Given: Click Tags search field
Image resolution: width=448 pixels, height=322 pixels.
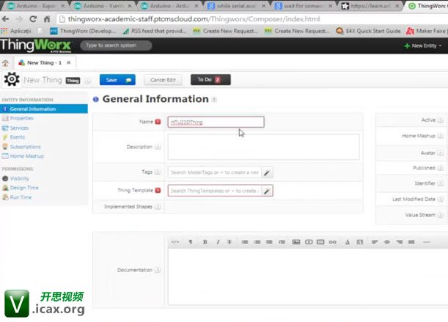Looking at the screenshot, I should pos(215,172).
